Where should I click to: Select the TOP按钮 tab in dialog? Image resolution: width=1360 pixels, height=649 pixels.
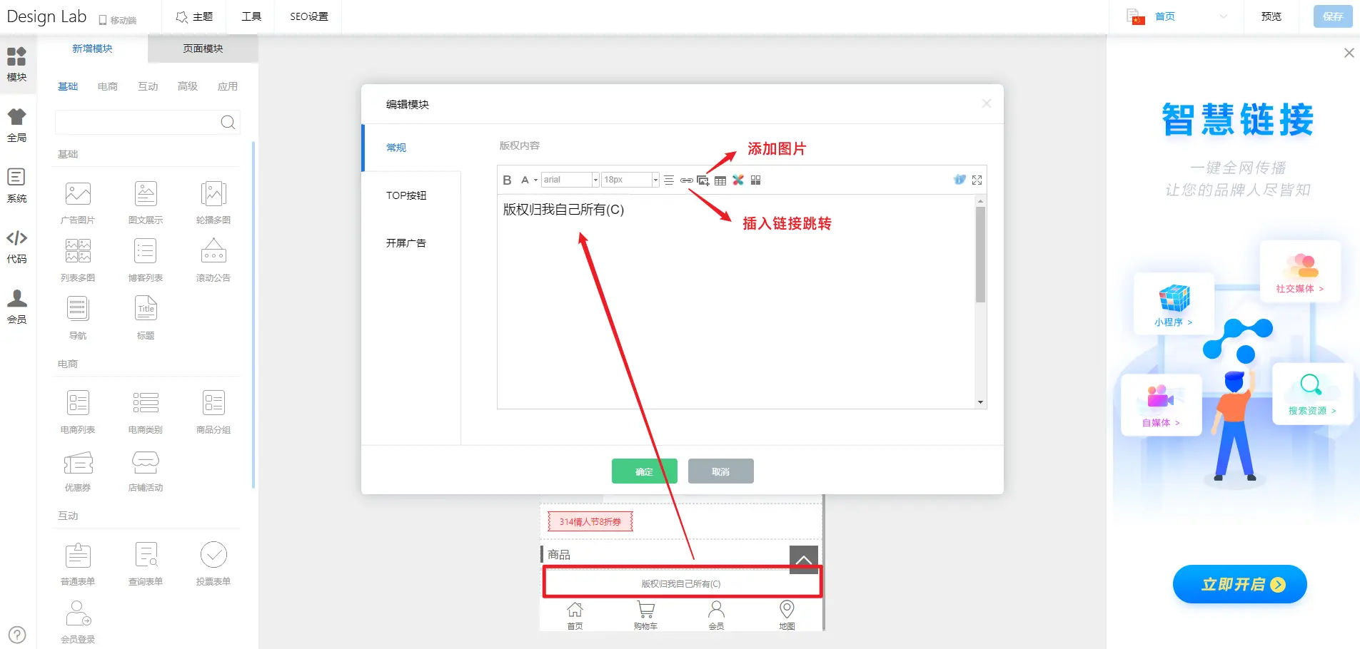pos(406,195)
